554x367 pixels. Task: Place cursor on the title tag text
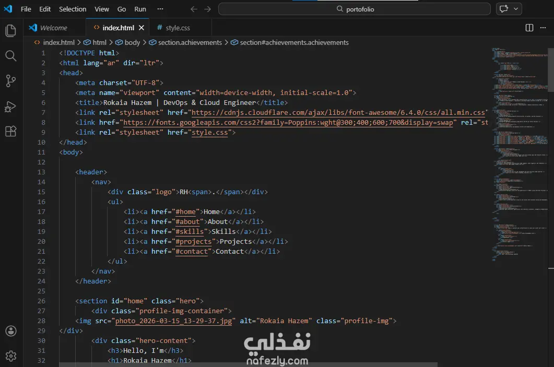pos(180,102)
